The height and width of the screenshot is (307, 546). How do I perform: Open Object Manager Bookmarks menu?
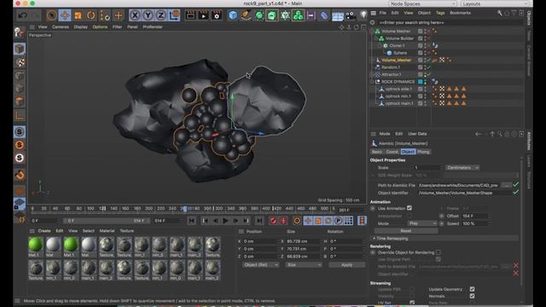460,13
